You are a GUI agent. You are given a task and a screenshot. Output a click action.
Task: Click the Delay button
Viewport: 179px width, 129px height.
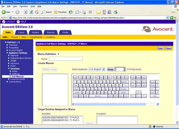(110, 69)
